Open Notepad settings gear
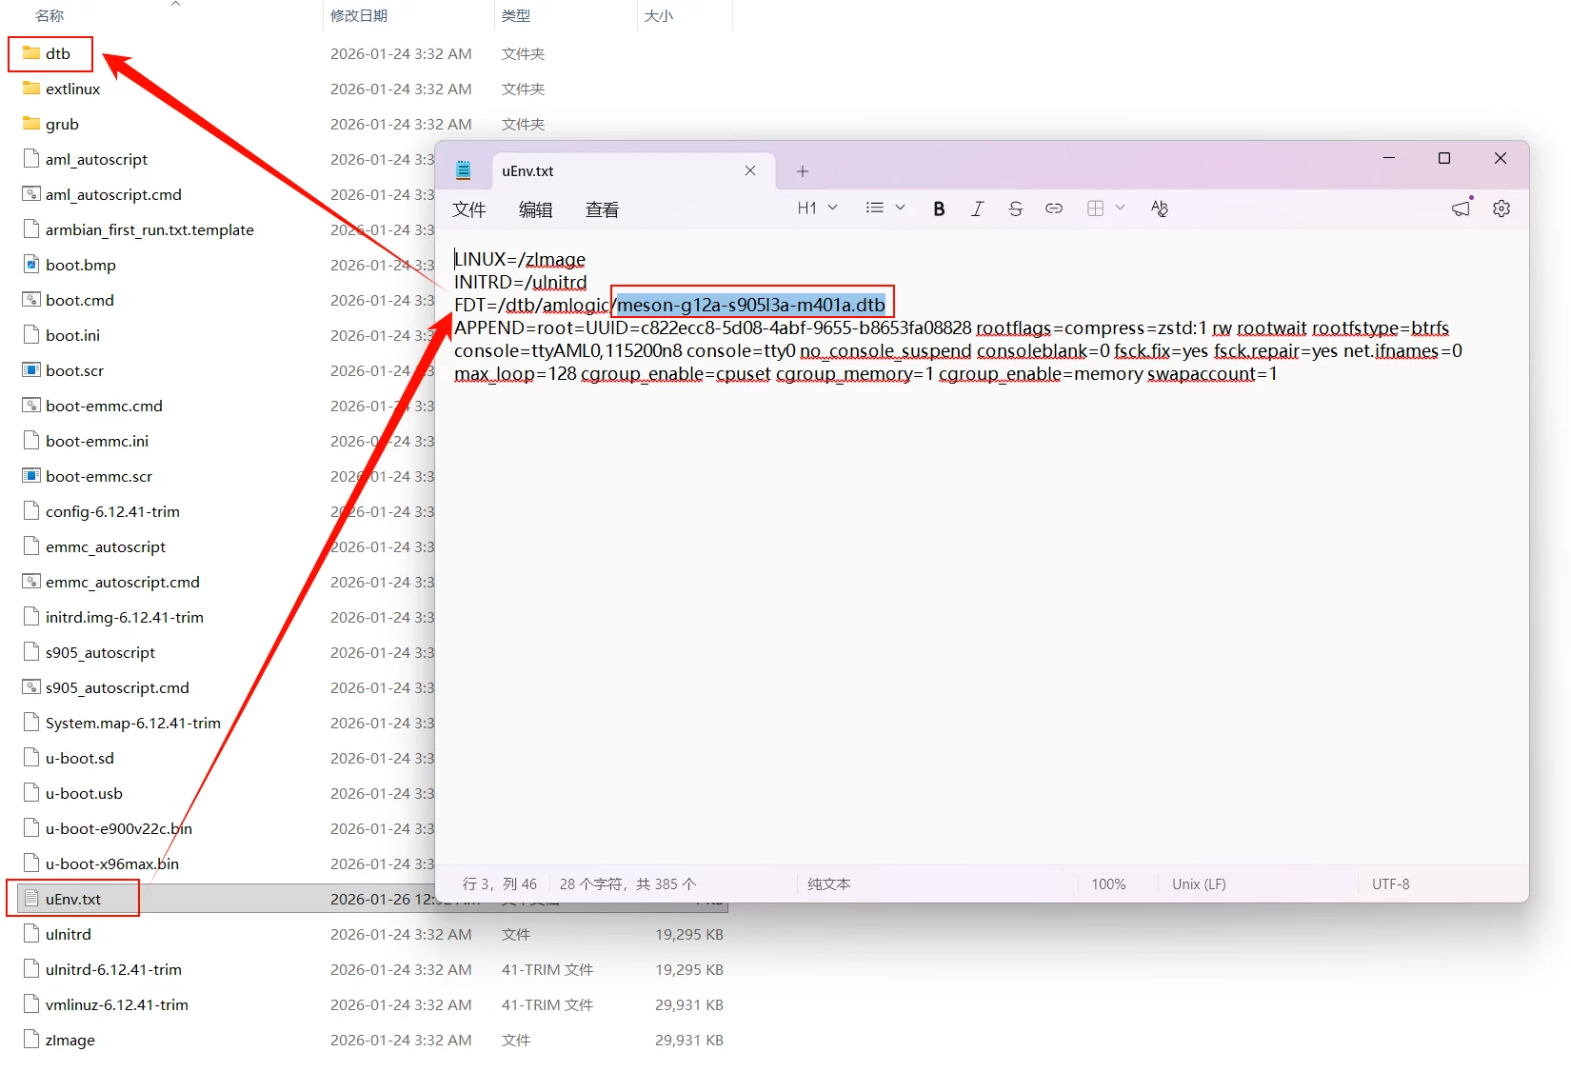Viewport: 1571px width, 1072px height. [x=1501, y=208]
